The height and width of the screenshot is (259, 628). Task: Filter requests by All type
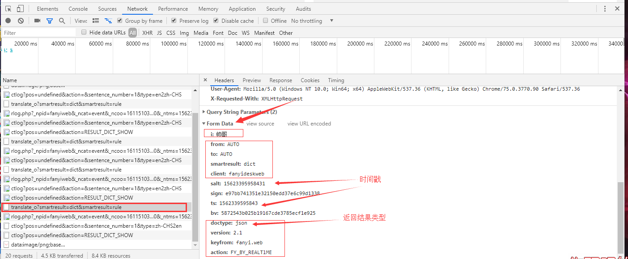coord(133,33)
